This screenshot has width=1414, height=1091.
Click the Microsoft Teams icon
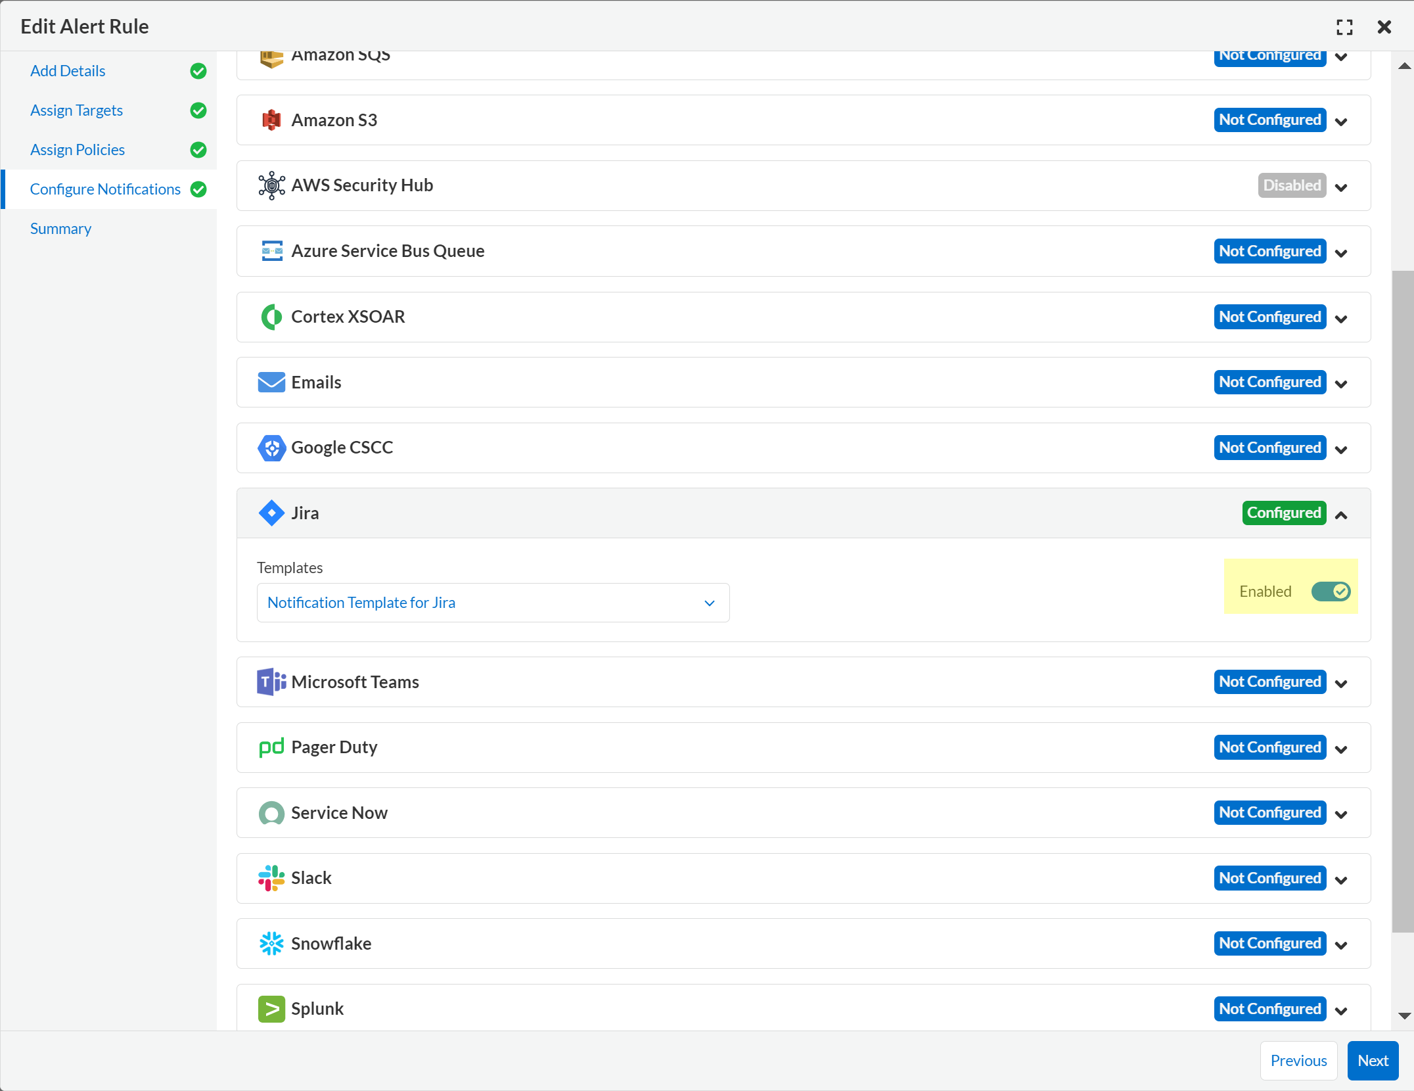tap(271, 682)
